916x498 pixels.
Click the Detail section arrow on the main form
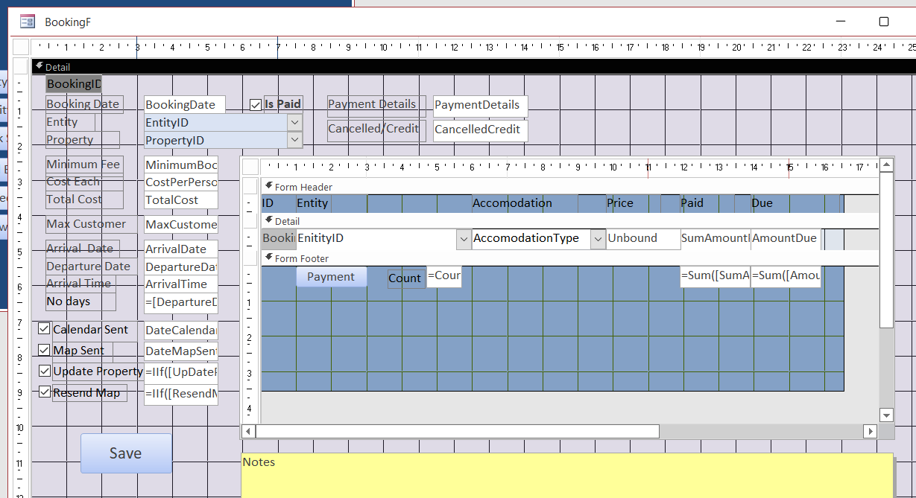(x=41, y=67)
